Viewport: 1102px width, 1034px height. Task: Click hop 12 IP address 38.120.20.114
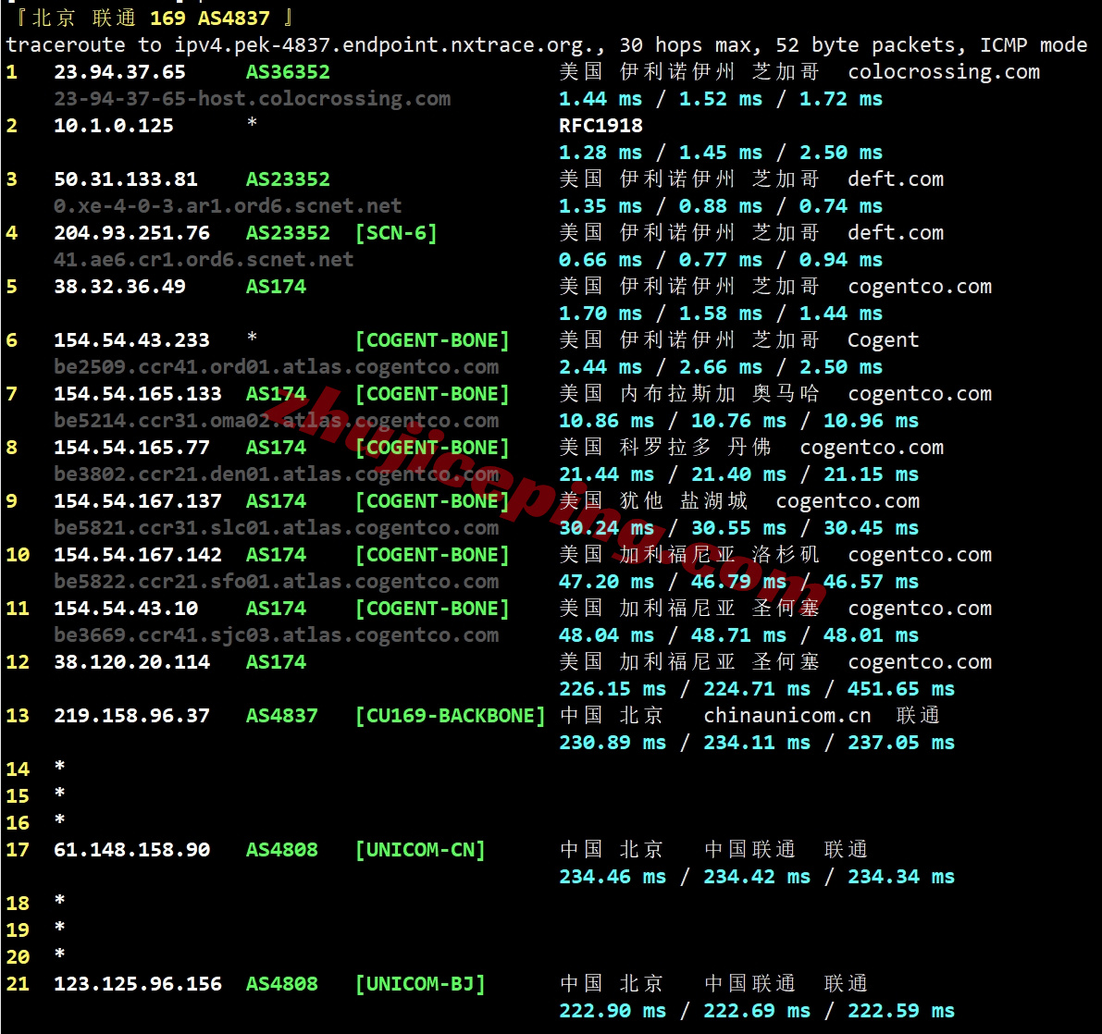pyautogui.click(x=131, y=662)
